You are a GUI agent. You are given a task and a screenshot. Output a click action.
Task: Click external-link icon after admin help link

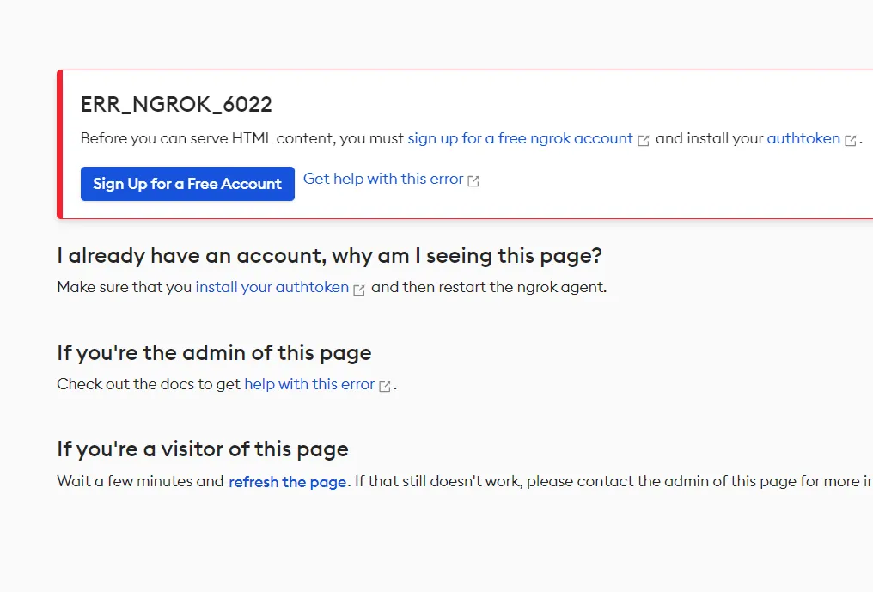click(x=385, y=386)
